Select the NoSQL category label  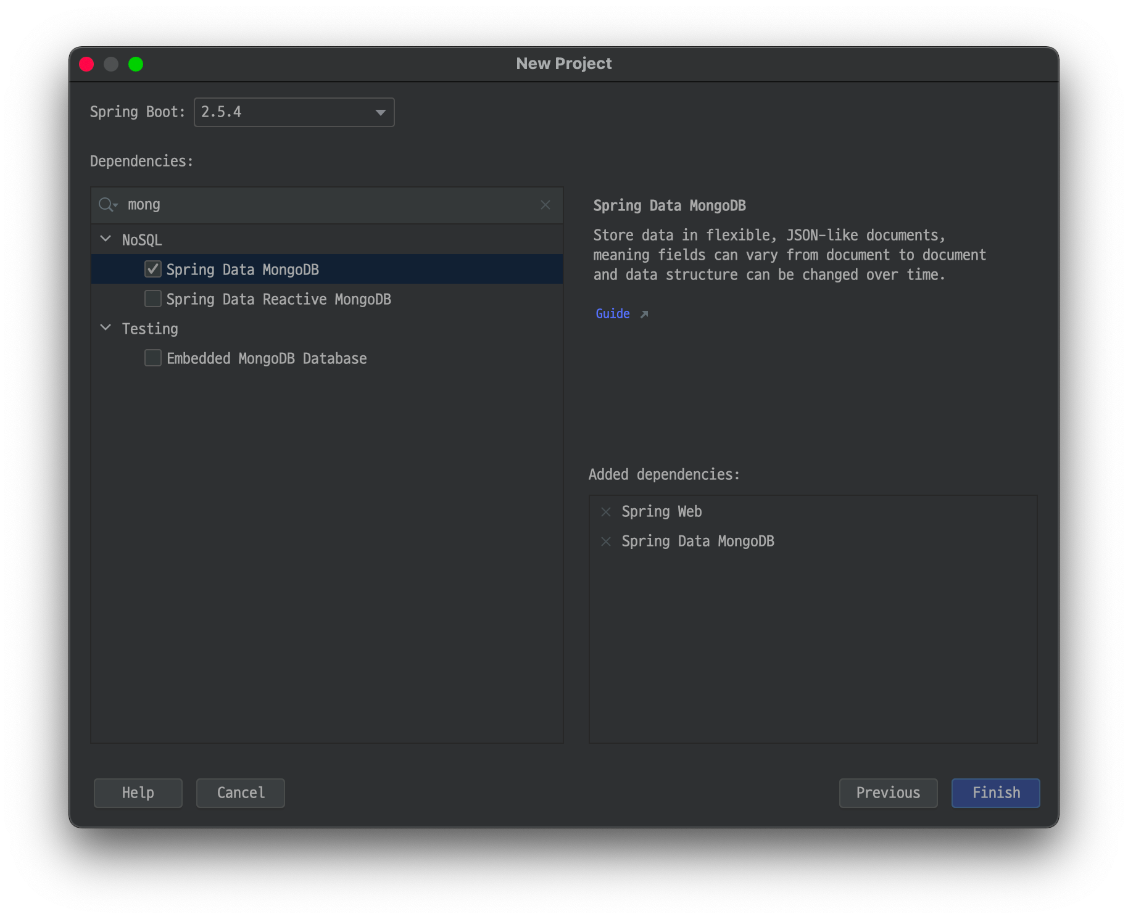142,240
